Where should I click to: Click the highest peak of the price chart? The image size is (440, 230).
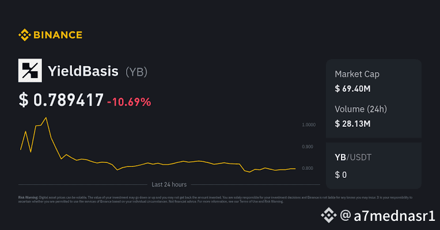click(x=45, y=118)
